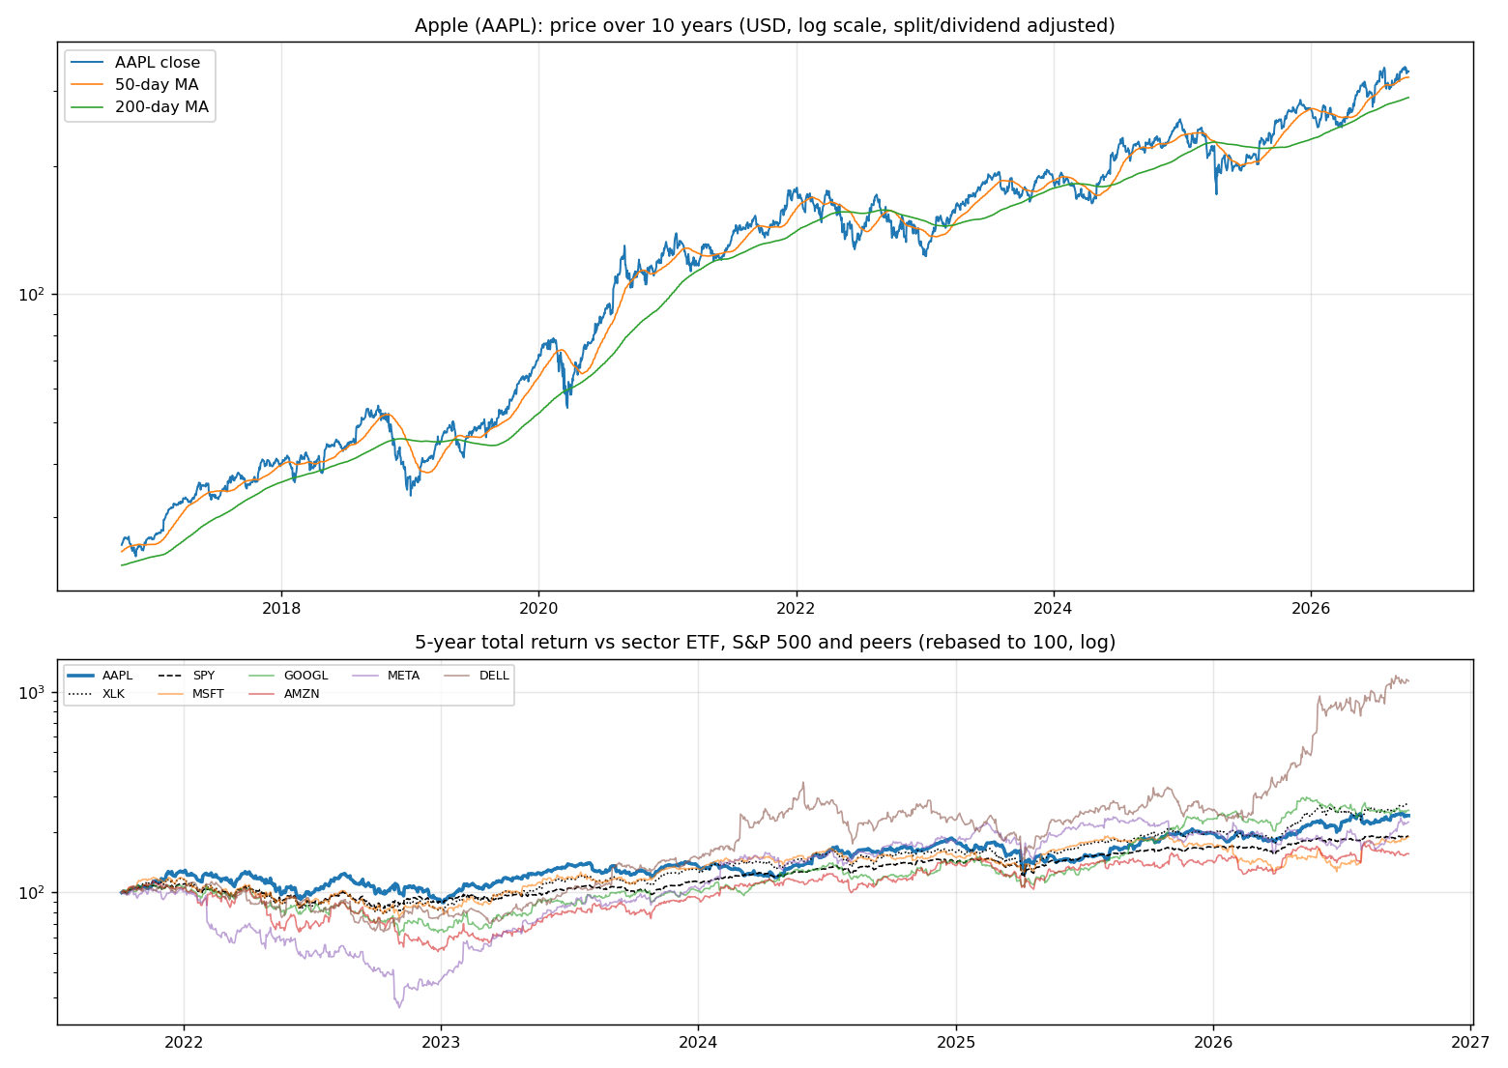The image size is (1508, 1068).
Task: Click the 2023 x-axis label on bottom chart
Action: pyautogui.click(x=441, y=1043)
